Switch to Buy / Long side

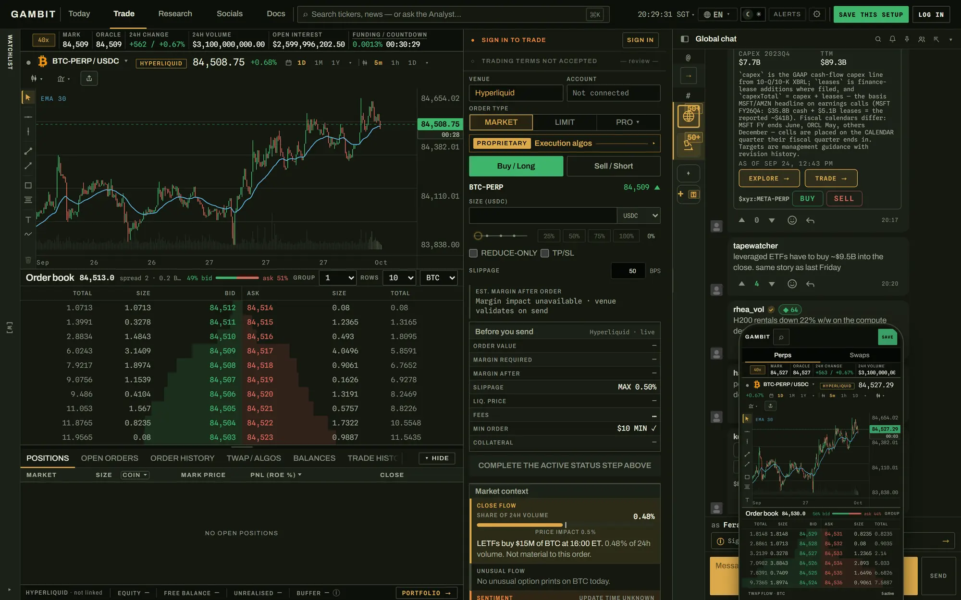[x=516, y=166]
